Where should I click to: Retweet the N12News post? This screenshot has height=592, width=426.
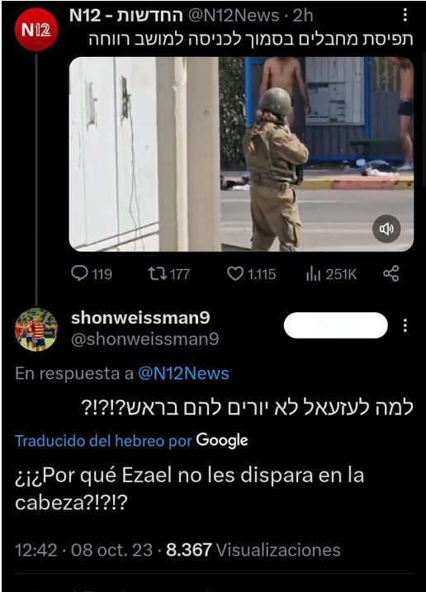[168, 274]
